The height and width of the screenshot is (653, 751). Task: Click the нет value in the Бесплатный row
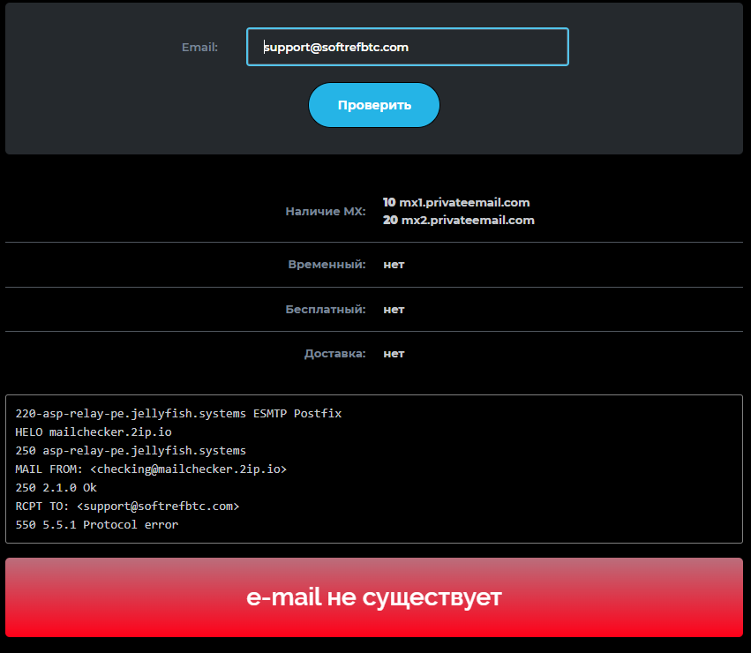pyautogui.click(x=393, y=309)
